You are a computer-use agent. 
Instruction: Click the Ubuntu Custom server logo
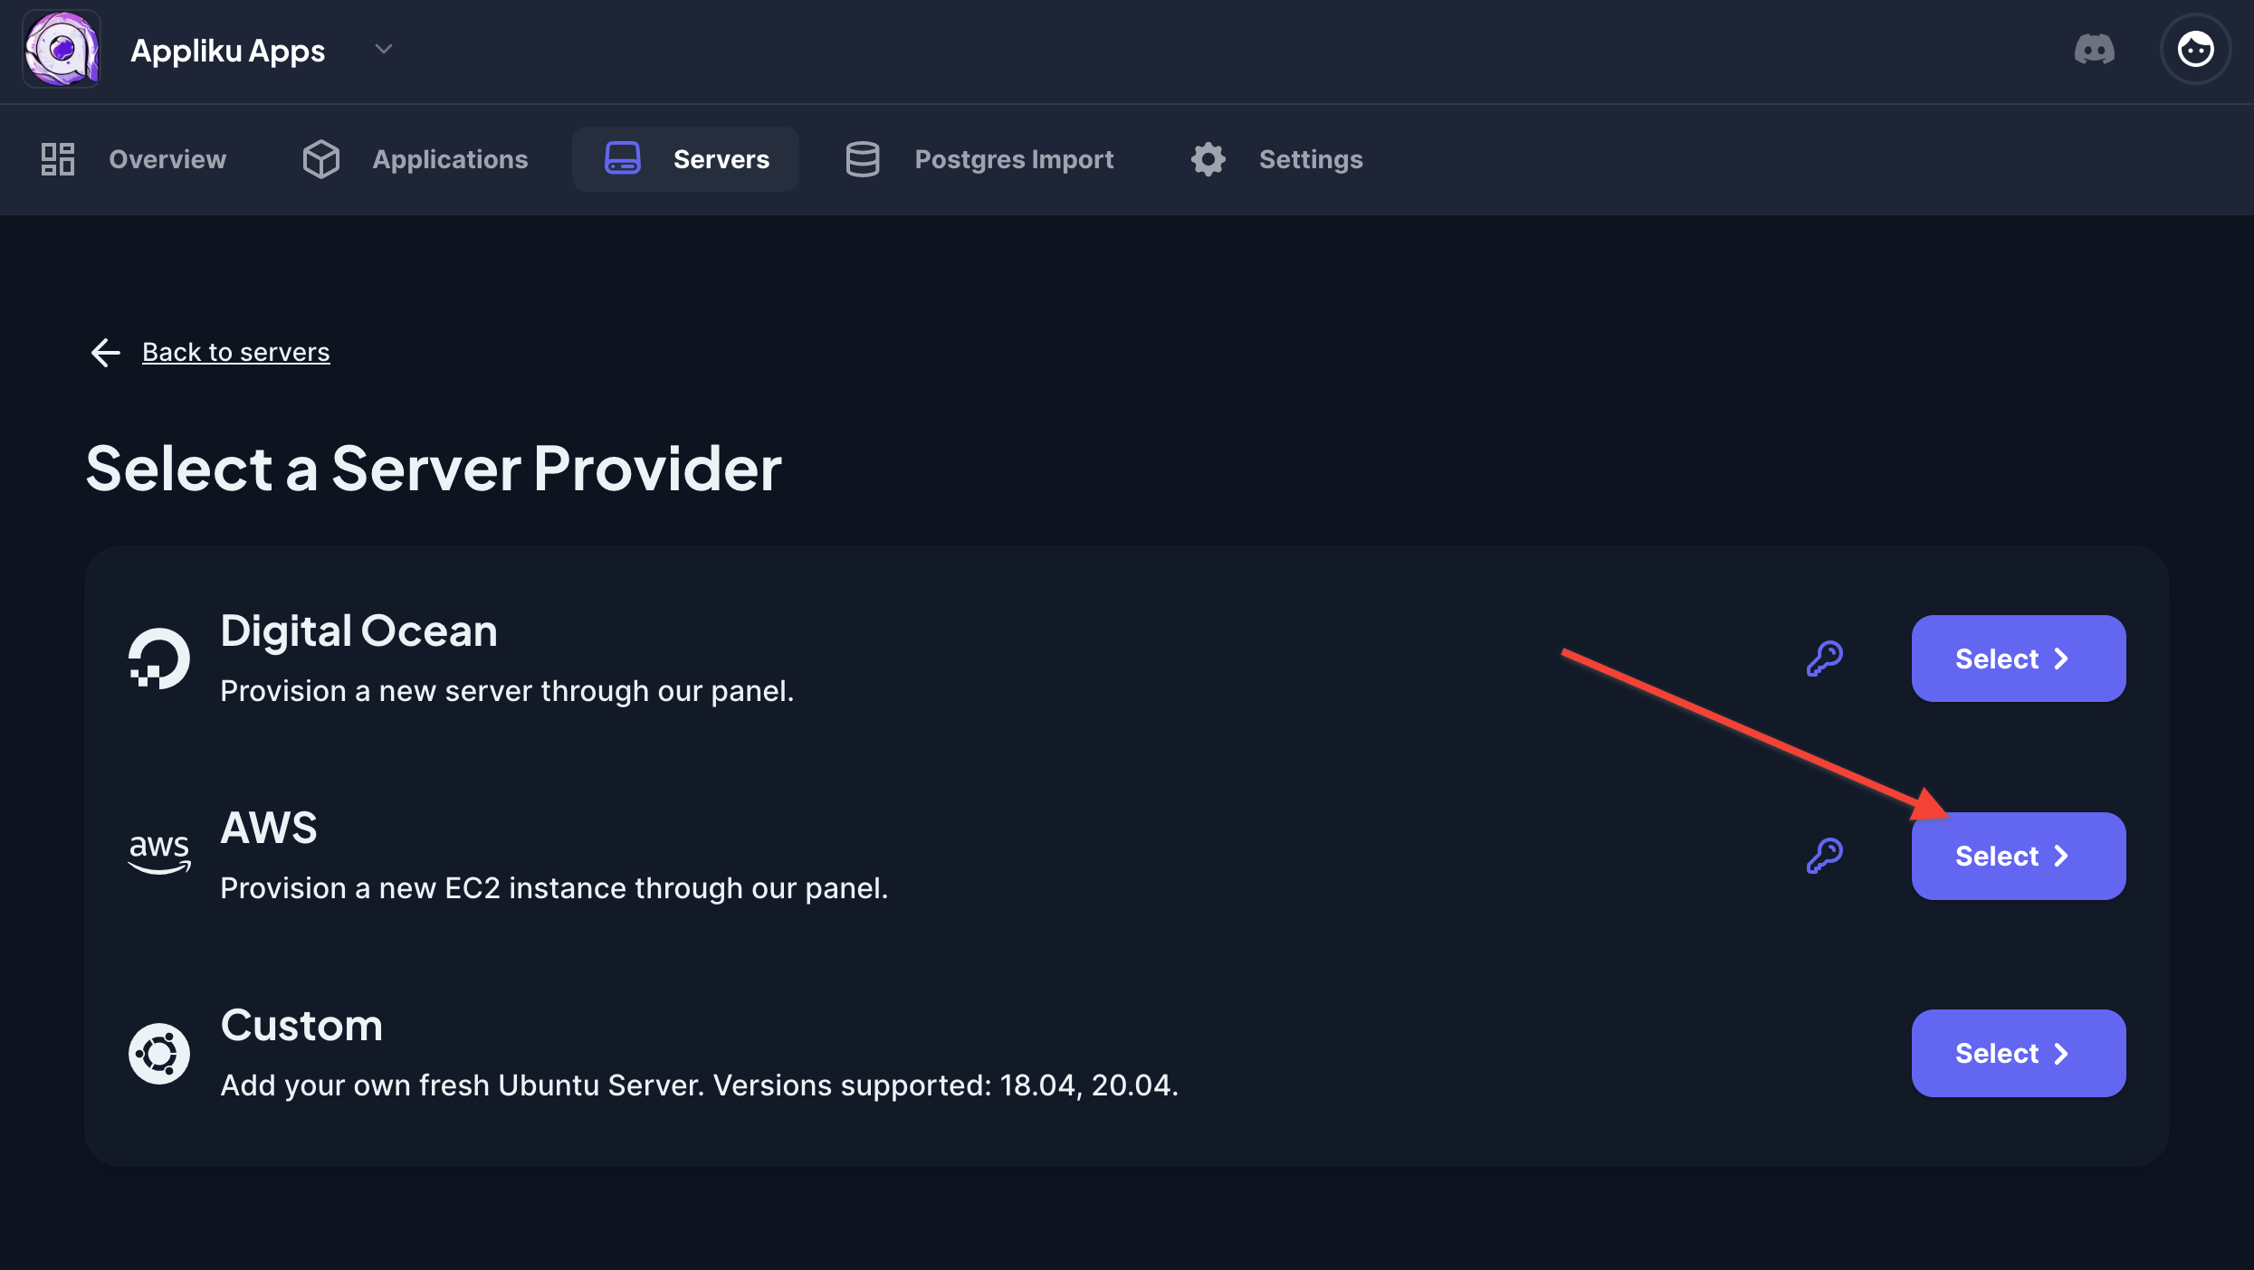(x=159, y=1053)
